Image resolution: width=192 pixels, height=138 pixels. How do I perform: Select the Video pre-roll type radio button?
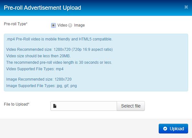coord(53,25)
